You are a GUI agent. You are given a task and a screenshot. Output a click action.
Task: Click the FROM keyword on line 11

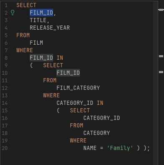click(50, 80)
